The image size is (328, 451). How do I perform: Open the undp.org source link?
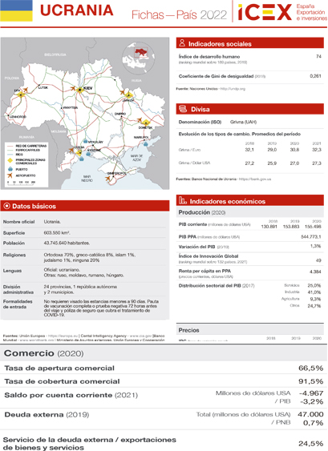tap(233, 89)
